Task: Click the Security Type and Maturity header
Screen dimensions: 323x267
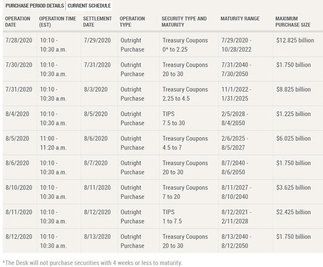Action: pyautogui.click(x=184, y=21)
